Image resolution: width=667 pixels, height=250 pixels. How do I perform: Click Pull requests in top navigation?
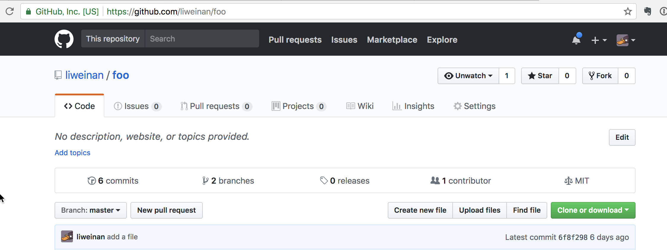295,40
